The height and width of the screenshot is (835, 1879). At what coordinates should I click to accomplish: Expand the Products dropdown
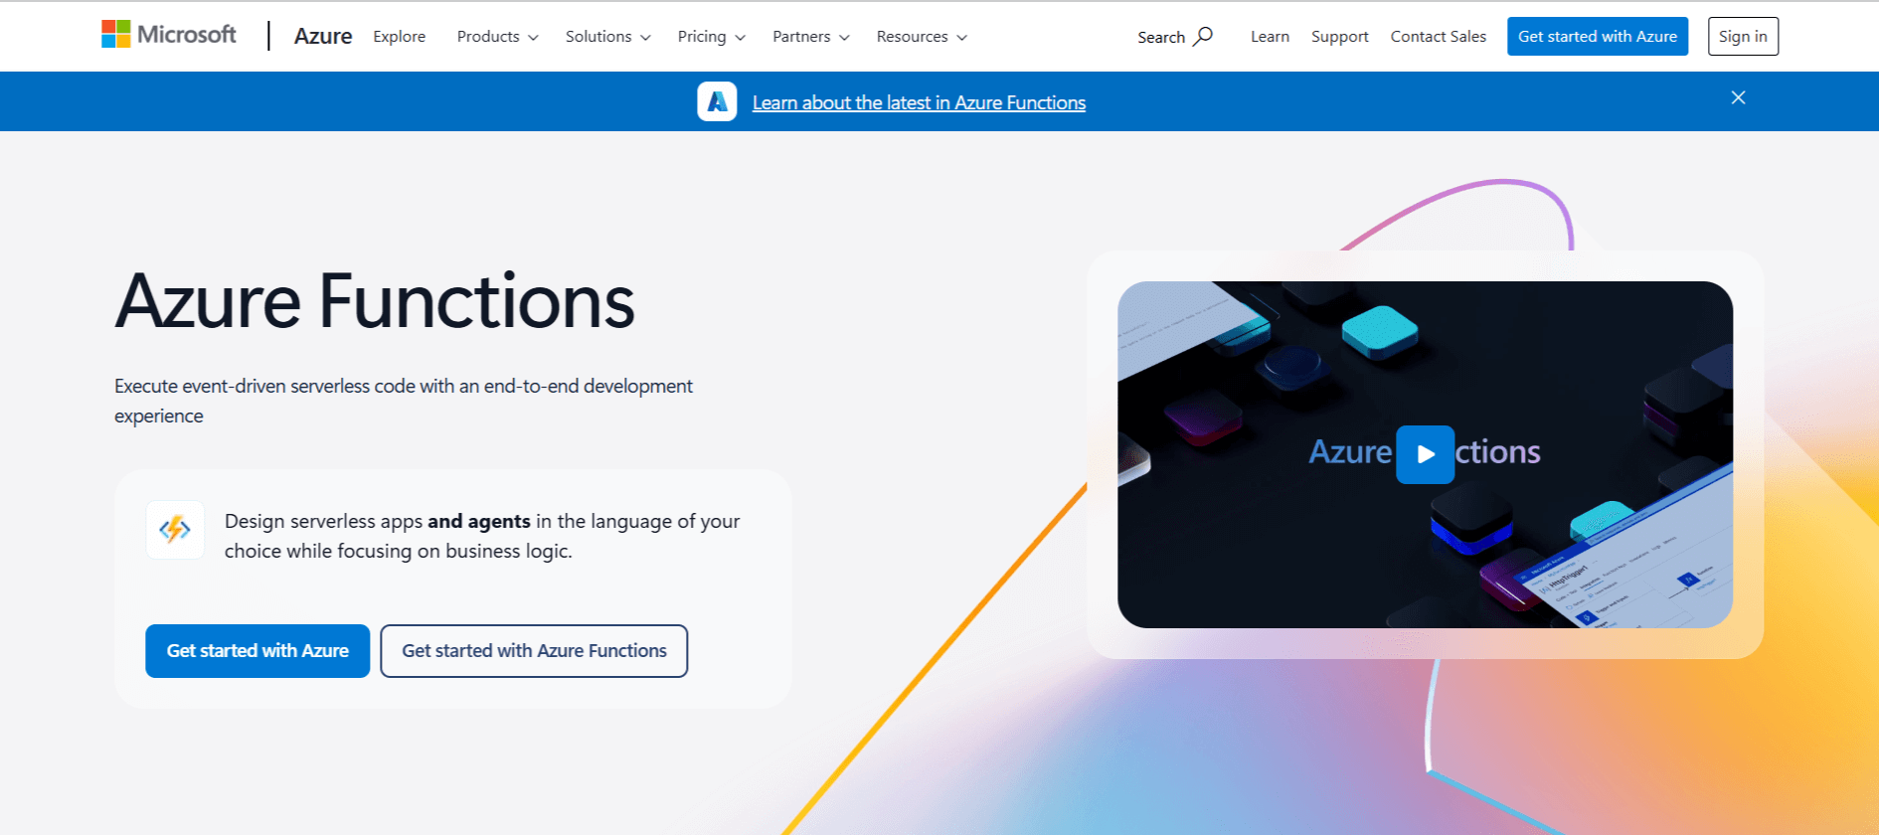click(x=497, y=36)
